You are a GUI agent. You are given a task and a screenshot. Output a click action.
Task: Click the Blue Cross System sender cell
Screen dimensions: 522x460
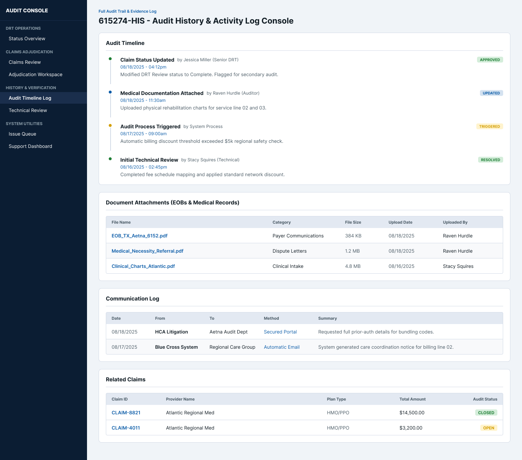click(x=177, y=347)
